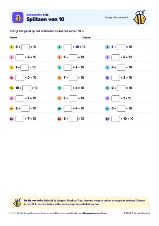The height and width of the screenshot is (226, 159).
Task: Click the Splitsen van 10 title
Action: pyautogui.click(x=45, y=19)
